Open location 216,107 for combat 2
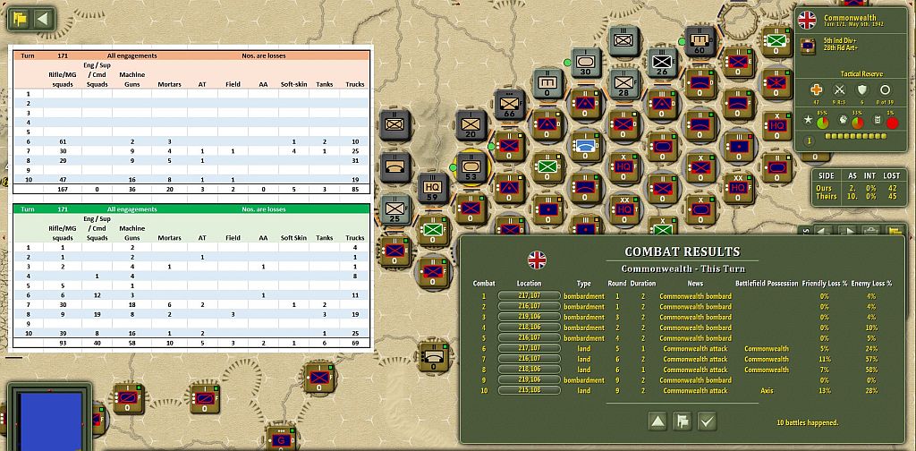The width and height of the screenshot is (916, 451). (530, 307)
